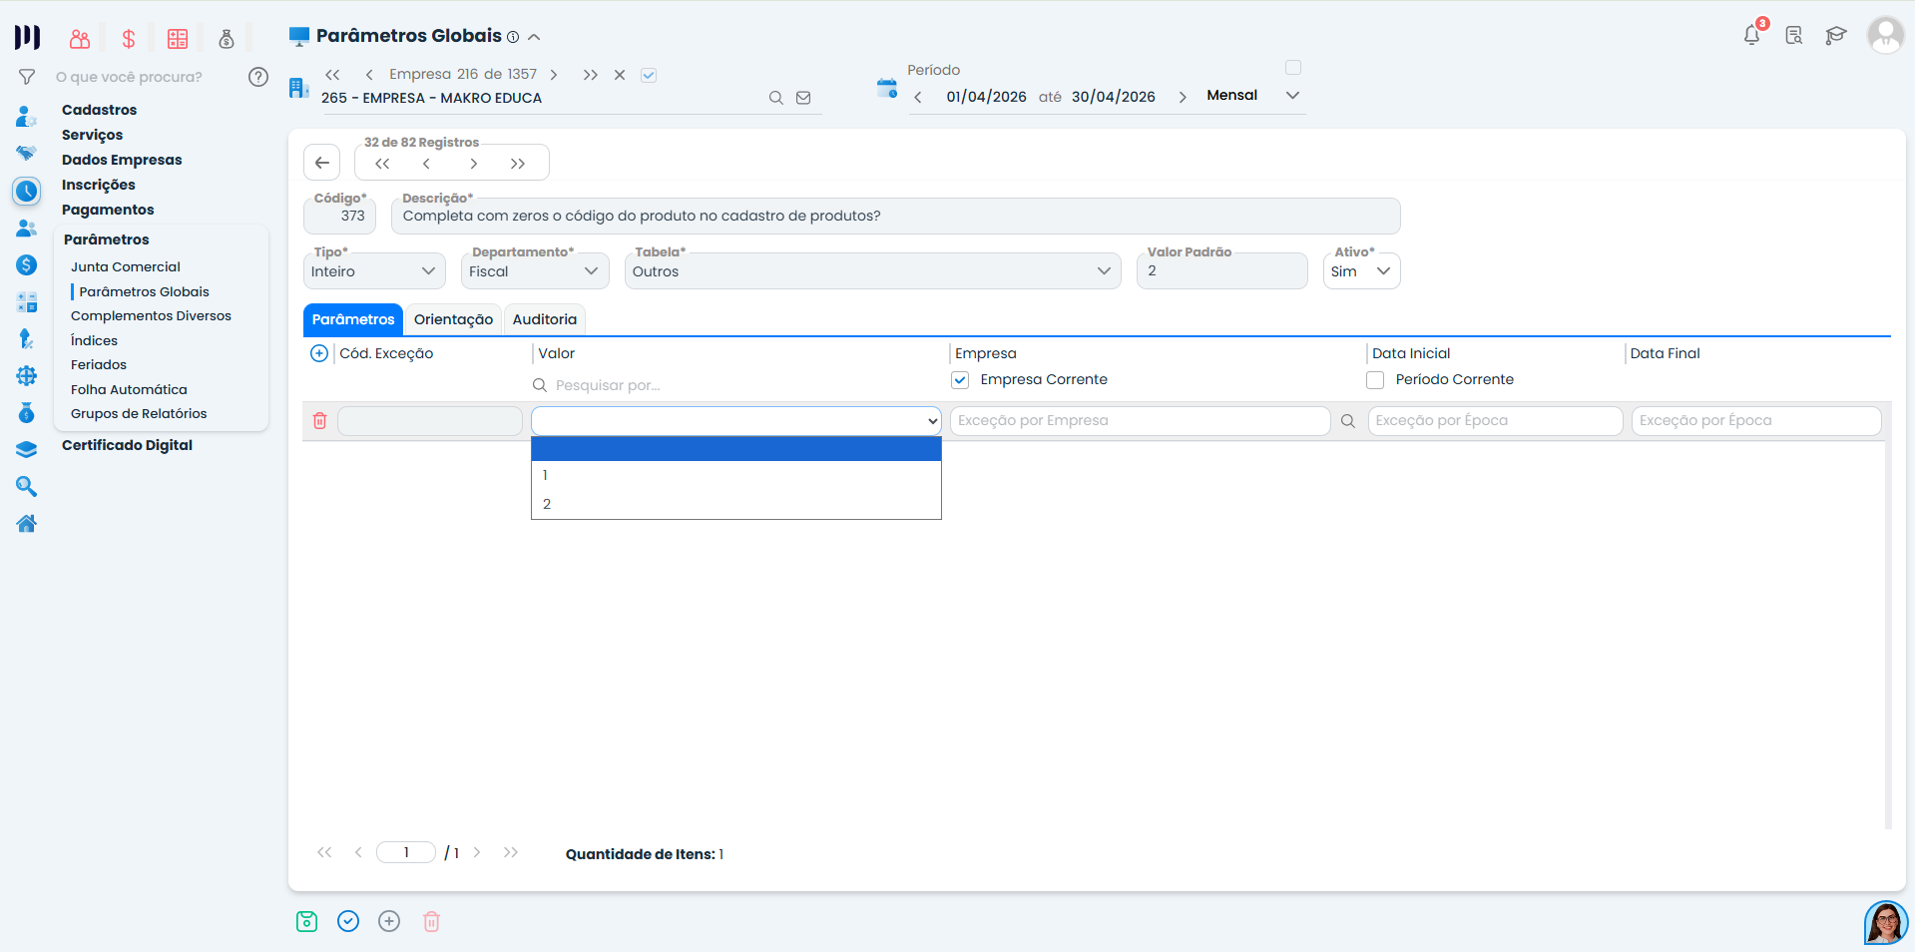
Task: Open the Ativo Sim dropdown
Action: pyautogui.click(x=1361, y=271)
